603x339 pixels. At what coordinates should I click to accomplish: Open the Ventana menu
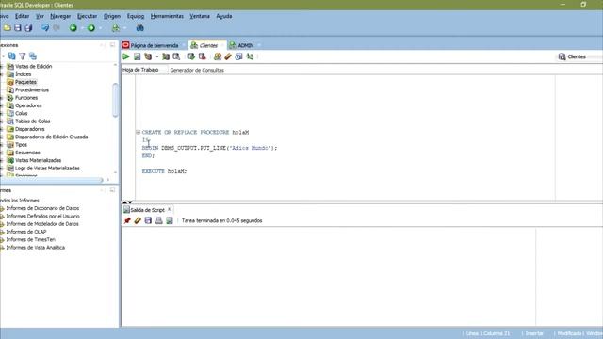tap(200, 16)
